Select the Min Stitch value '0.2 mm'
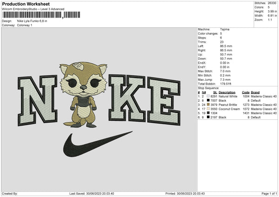This screenshot has height=197, width=279. coord(225,75)
